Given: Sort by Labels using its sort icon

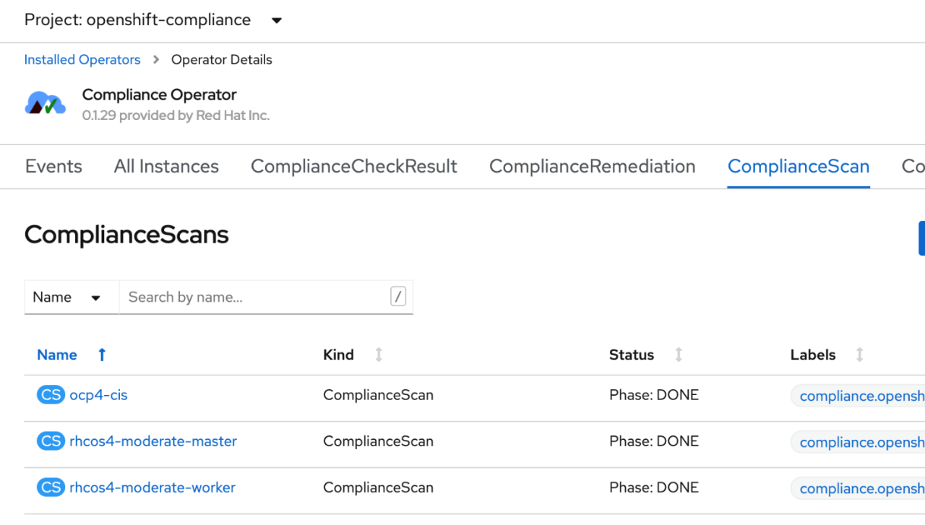Looking at the screenshot, I should click(x=859, y=355).
